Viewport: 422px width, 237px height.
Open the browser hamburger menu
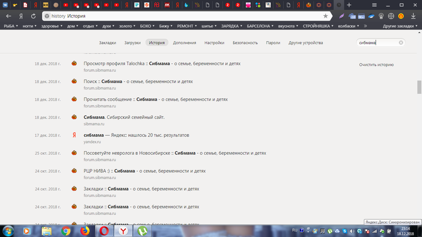[x=375, y=5]
